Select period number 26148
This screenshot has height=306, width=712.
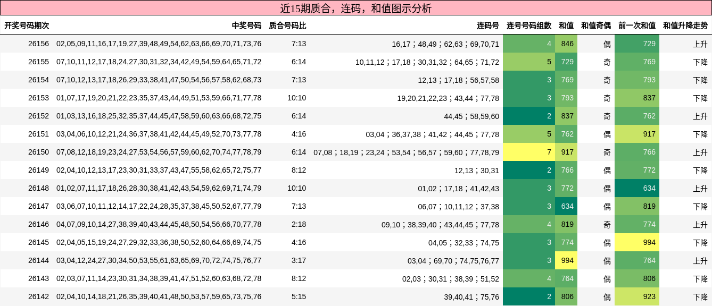click(x=38, y=188)
